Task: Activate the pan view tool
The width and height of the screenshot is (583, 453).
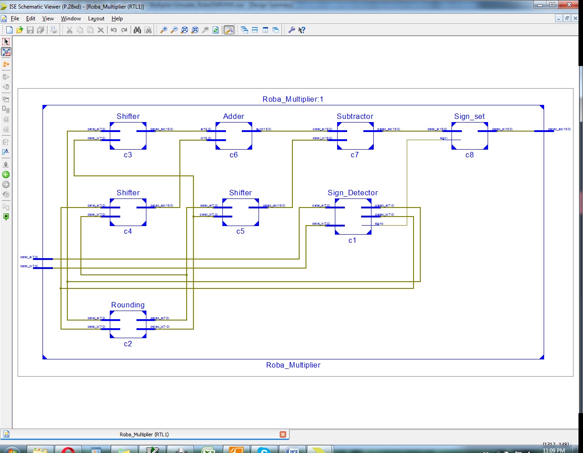Action: click(6, 52)
